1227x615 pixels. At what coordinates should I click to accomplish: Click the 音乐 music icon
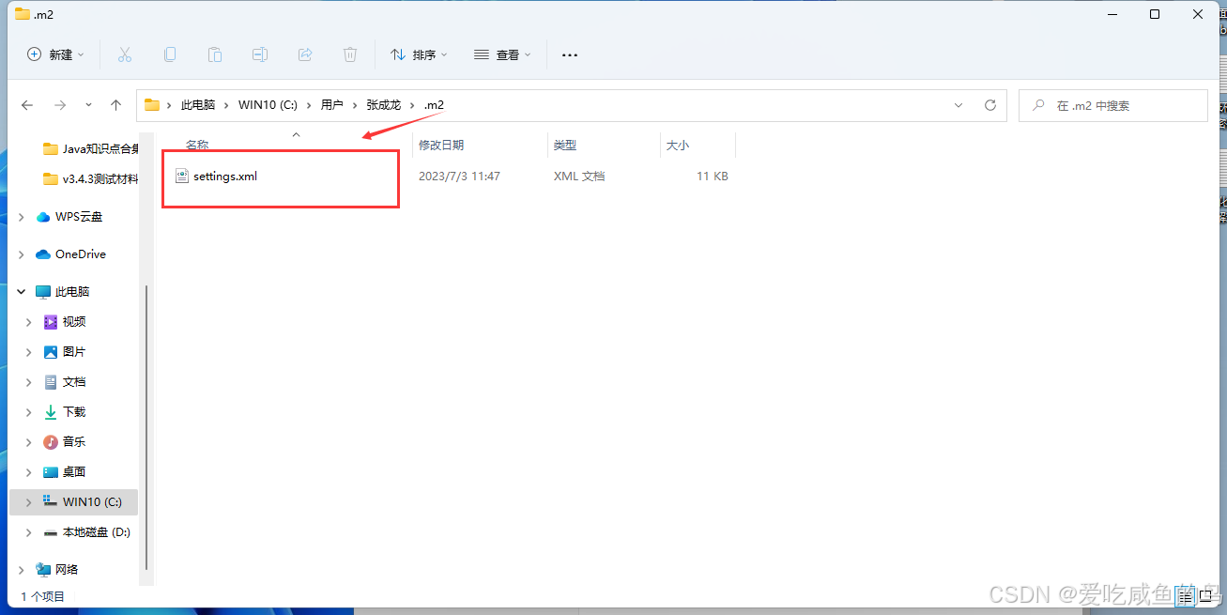[x=51, y=442]
